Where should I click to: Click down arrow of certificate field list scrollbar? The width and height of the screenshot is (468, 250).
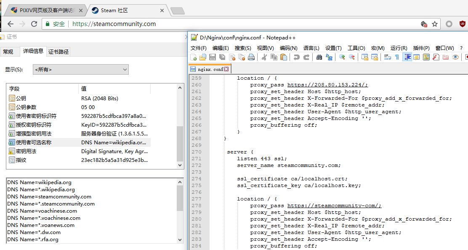coord(180,165)
